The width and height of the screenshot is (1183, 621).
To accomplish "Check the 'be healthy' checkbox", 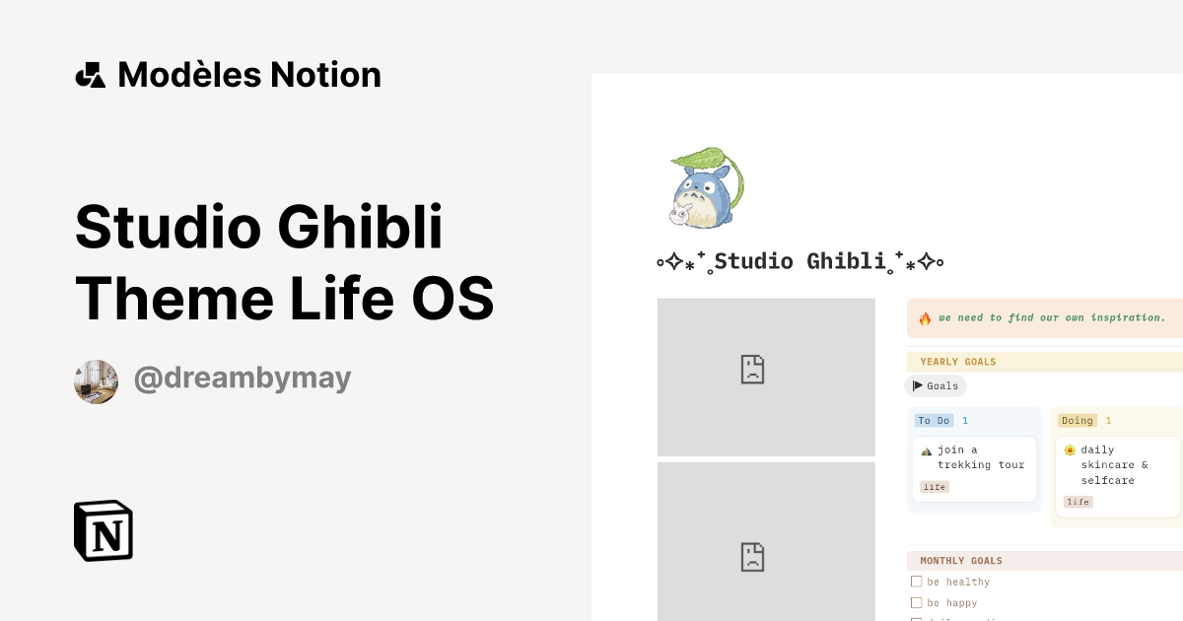I will [x=917, y=581].
